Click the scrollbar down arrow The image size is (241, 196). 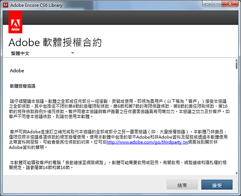click(237, 173)
